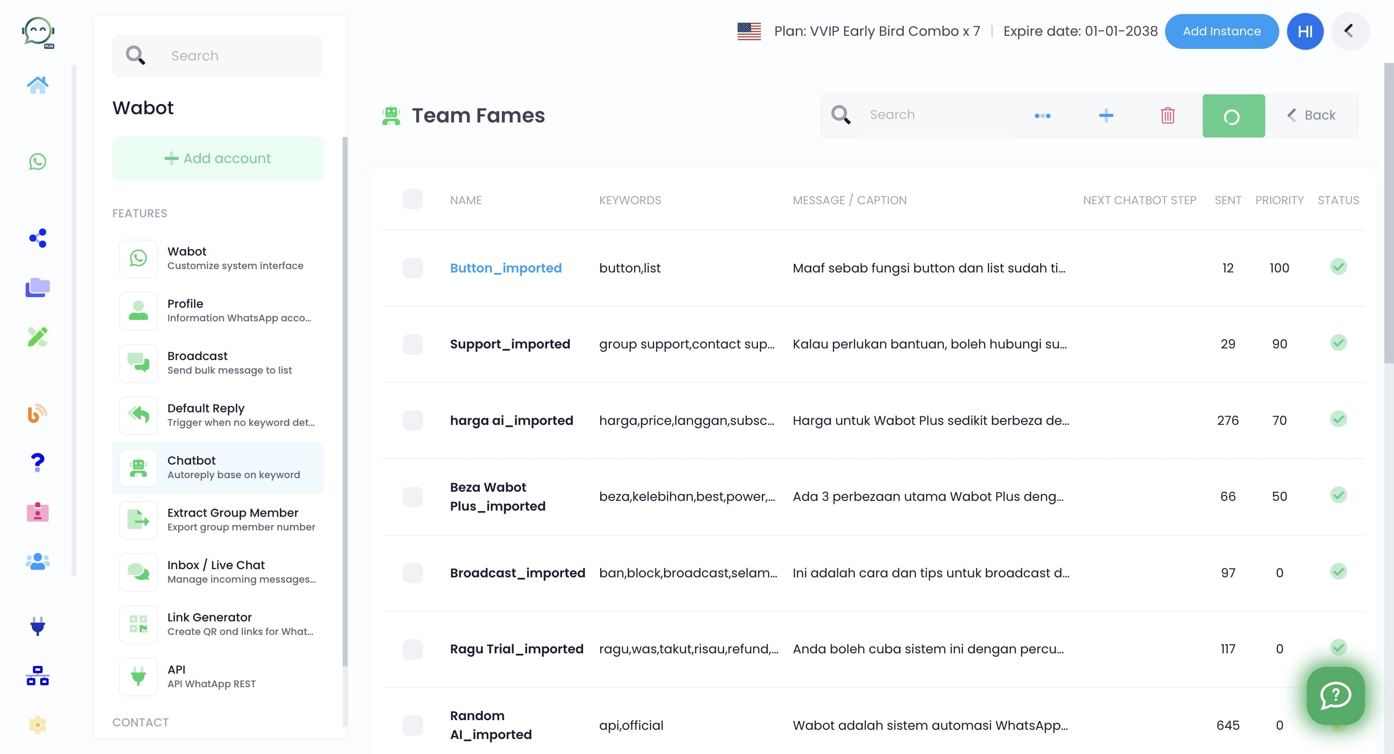Open the blue users group icon
The width and height of the screenshot is (1394, 754).
37,561
